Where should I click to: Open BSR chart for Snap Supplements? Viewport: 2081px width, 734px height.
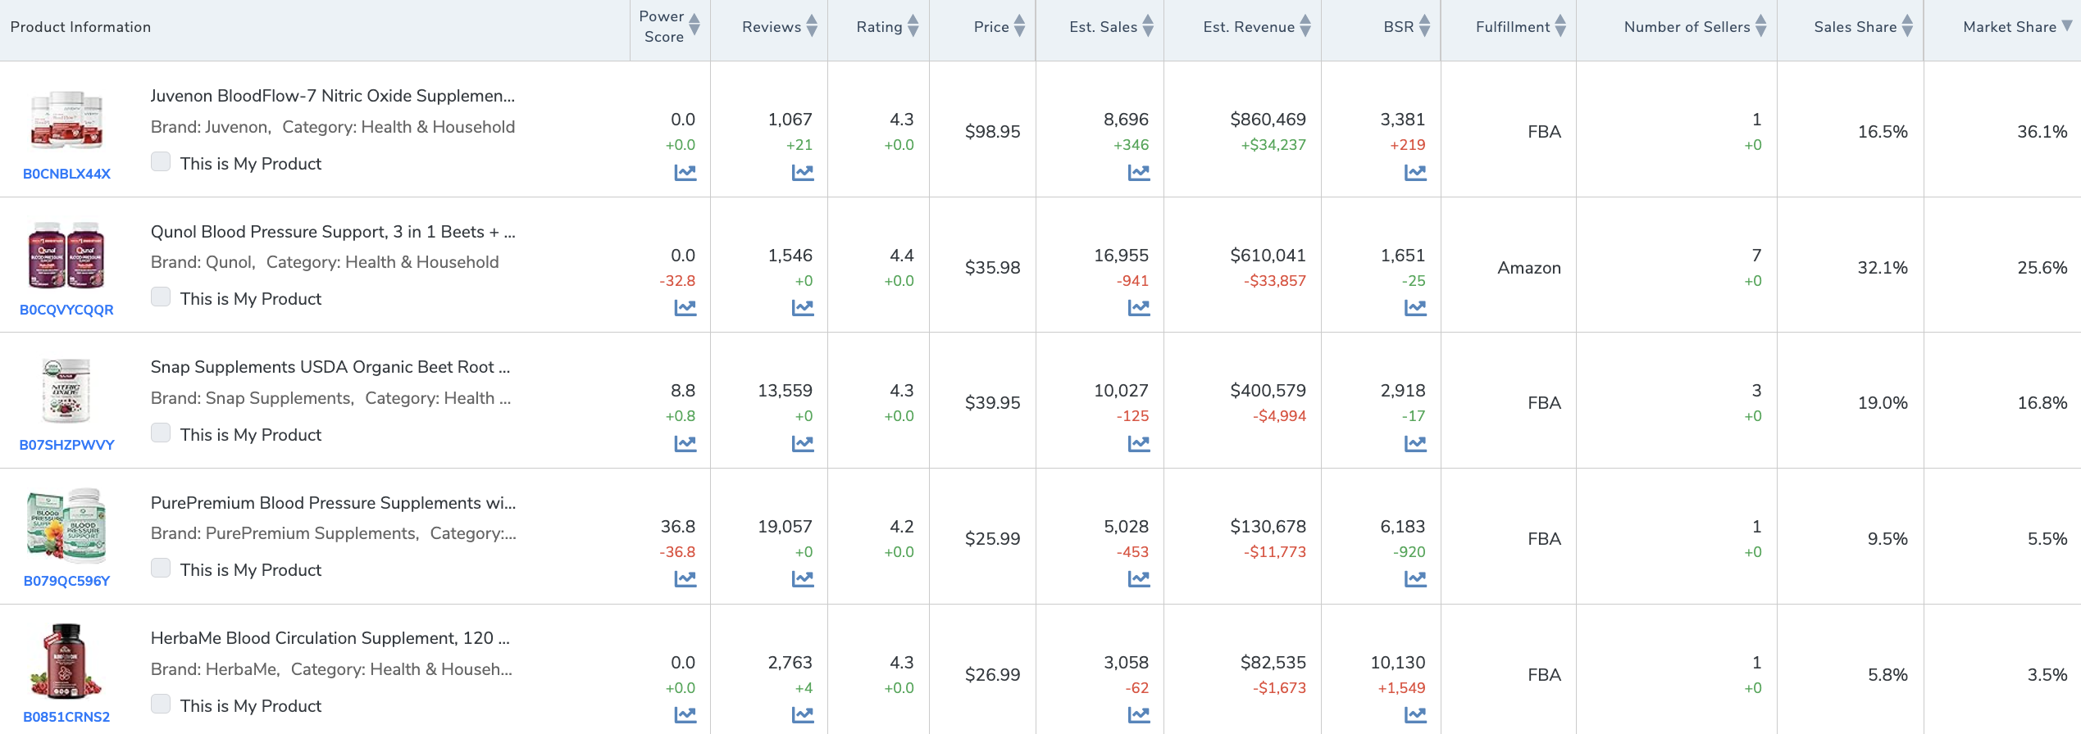pyautogui.click(x=1415, y=444)
